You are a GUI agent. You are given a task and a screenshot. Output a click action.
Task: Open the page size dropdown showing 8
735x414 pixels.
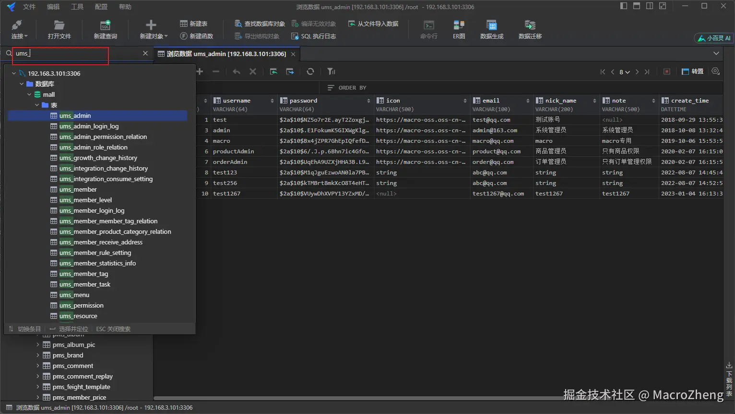[x=624, y=72]
